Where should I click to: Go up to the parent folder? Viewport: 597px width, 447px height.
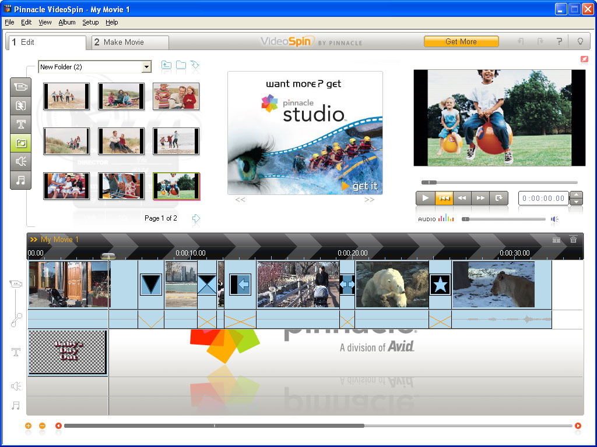(x=166, y=65)
